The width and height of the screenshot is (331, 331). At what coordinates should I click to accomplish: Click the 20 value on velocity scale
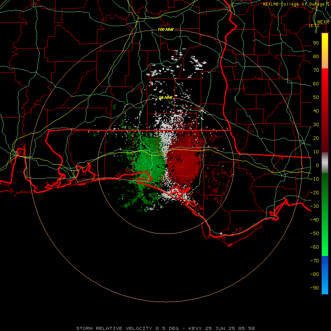[316, 138]
